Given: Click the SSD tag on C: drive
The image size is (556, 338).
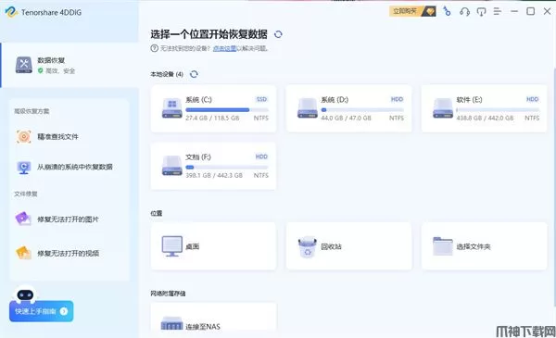Looking at the screenshot, I should [261, 99].
